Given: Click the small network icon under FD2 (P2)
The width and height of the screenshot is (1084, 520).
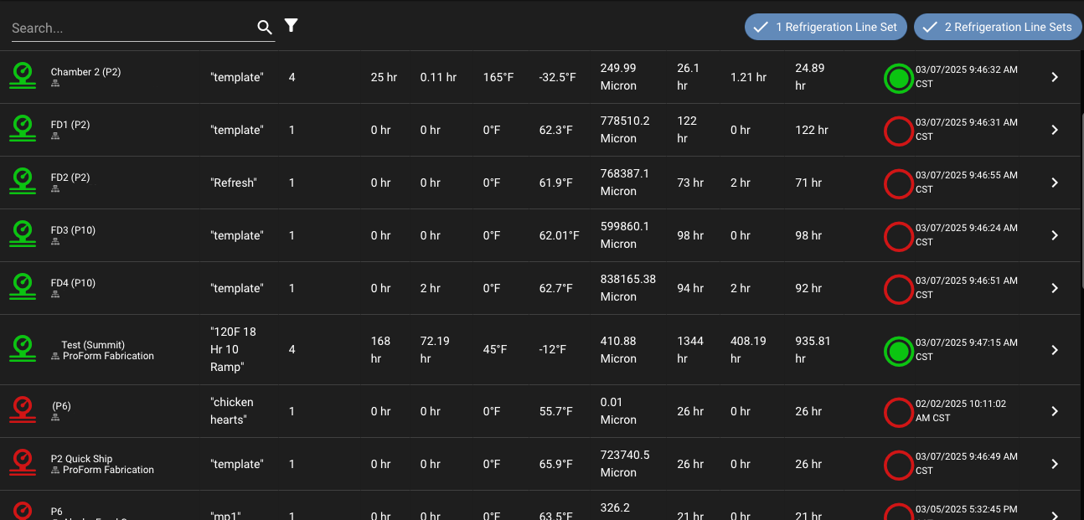Looking at the screenshot, I should pyautogui.click(x=55, y=189).
